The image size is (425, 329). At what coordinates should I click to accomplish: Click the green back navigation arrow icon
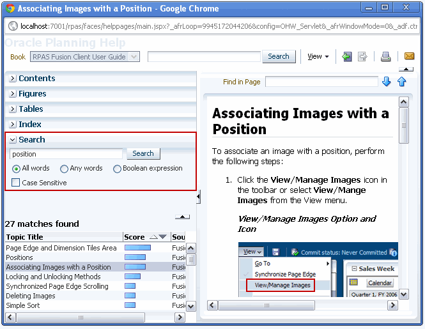[x=346, y=56]
